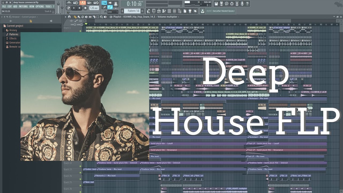This screenshot has height=193, width=343.
Task: Click the 120.000 tempo field
Action: 94,8
